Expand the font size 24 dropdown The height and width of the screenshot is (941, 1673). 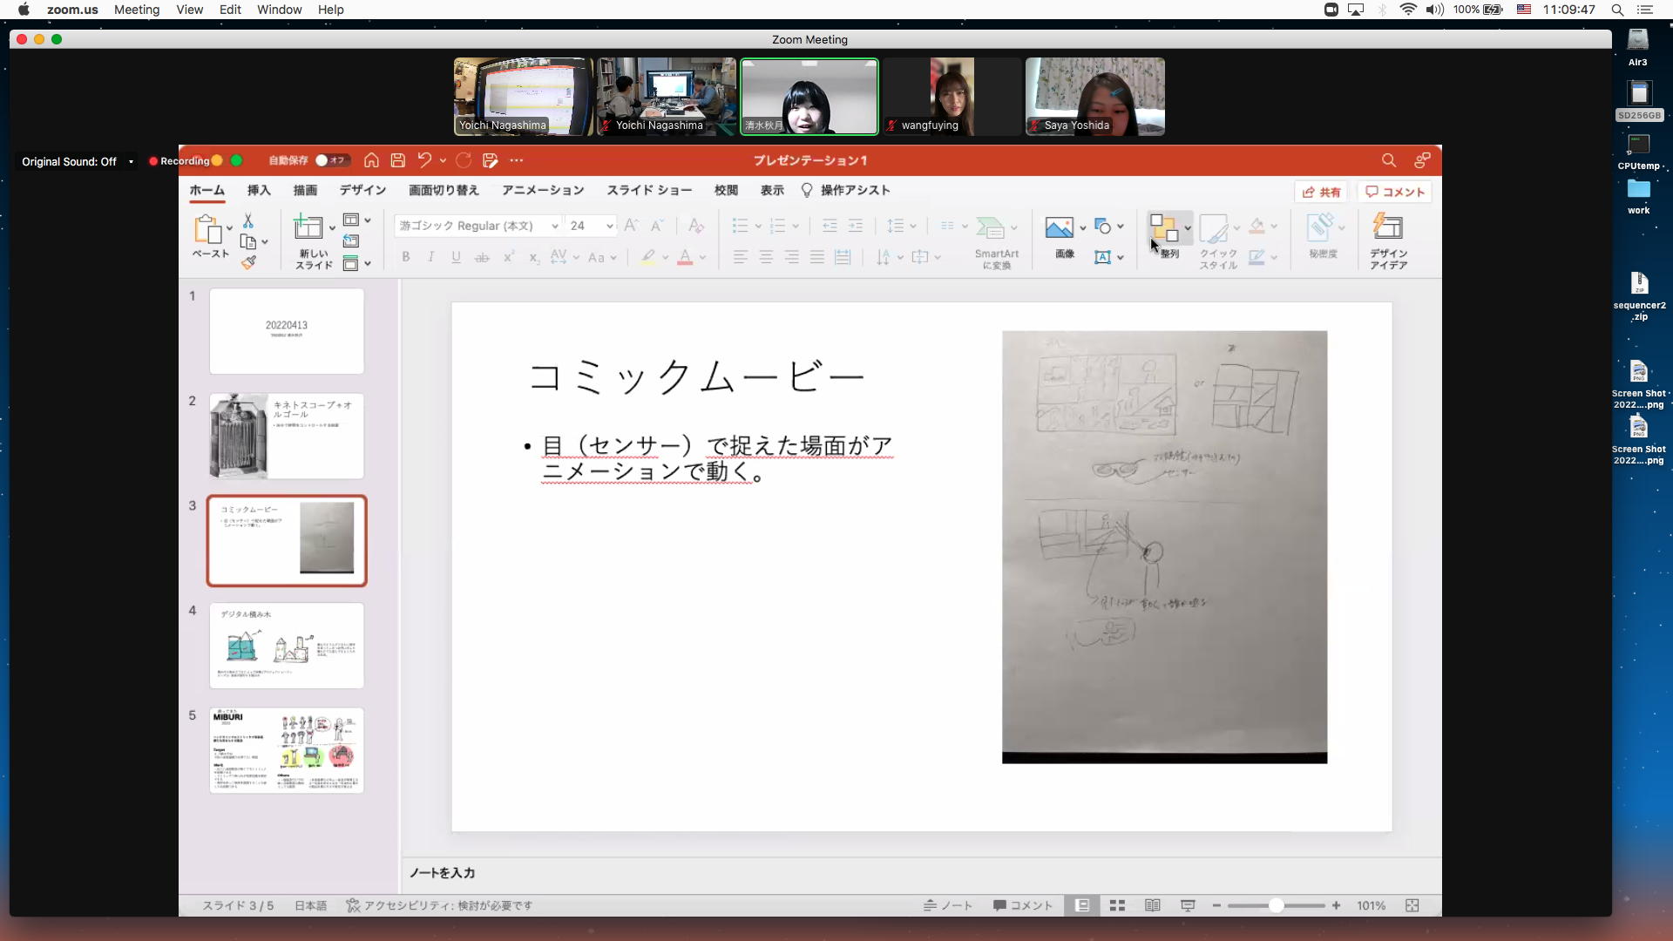point(609,226)
